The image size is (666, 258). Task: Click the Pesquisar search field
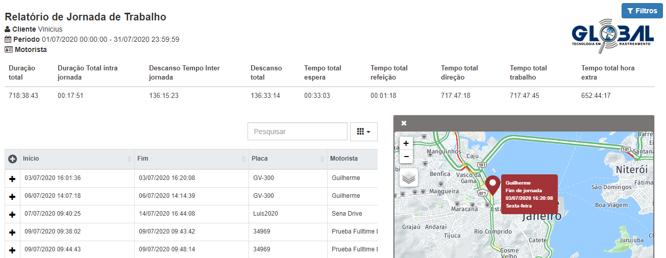(x=297, y=132)
